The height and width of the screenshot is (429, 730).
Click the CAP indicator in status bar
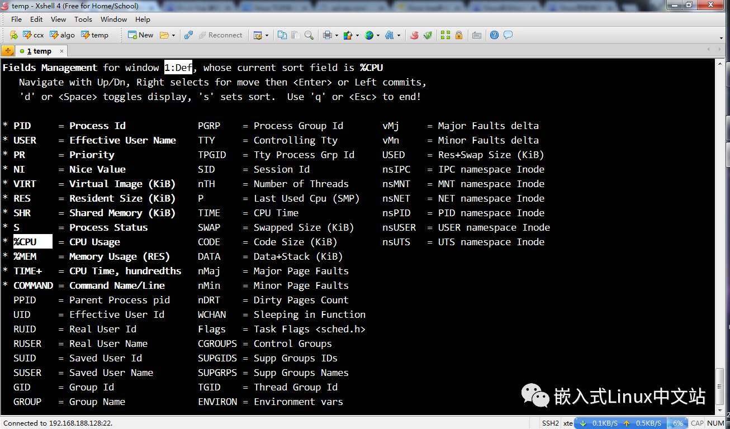tap(697, 423)
